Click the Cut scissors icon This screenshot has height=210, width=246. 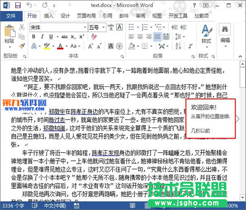(x=22, y=27)
